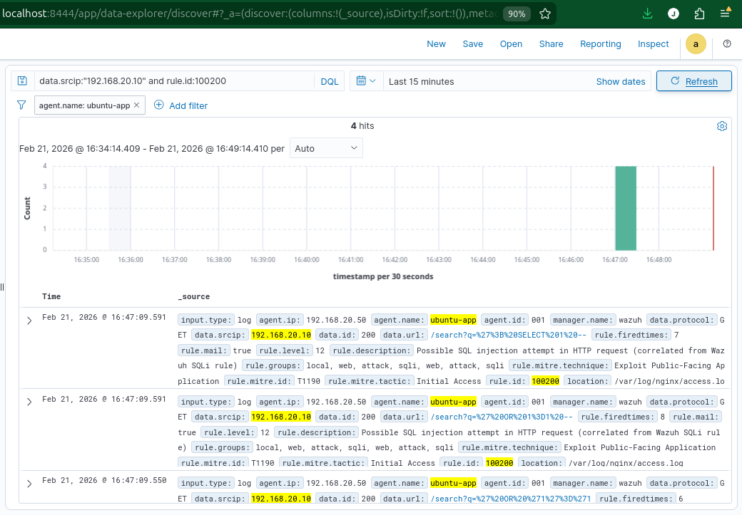
Task: Remove the agent.name ubuntu-app filter
Action: (137, 105)
